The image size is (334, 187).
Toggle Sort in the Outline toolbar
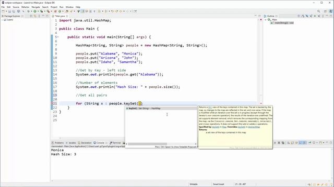click(x=303, y=16)
